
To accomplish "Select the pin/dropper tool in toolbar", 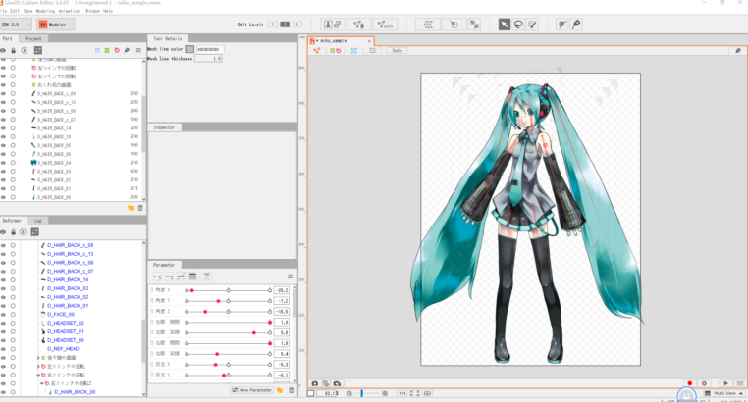I will (x=576, y=25).
